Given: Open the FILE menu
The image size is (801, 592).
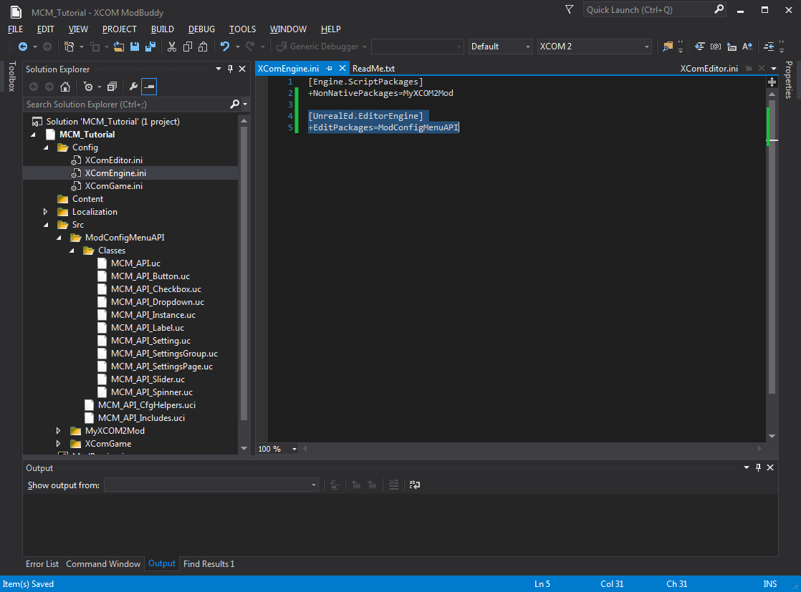Looking at the screenshot, I should click(15, 29).
